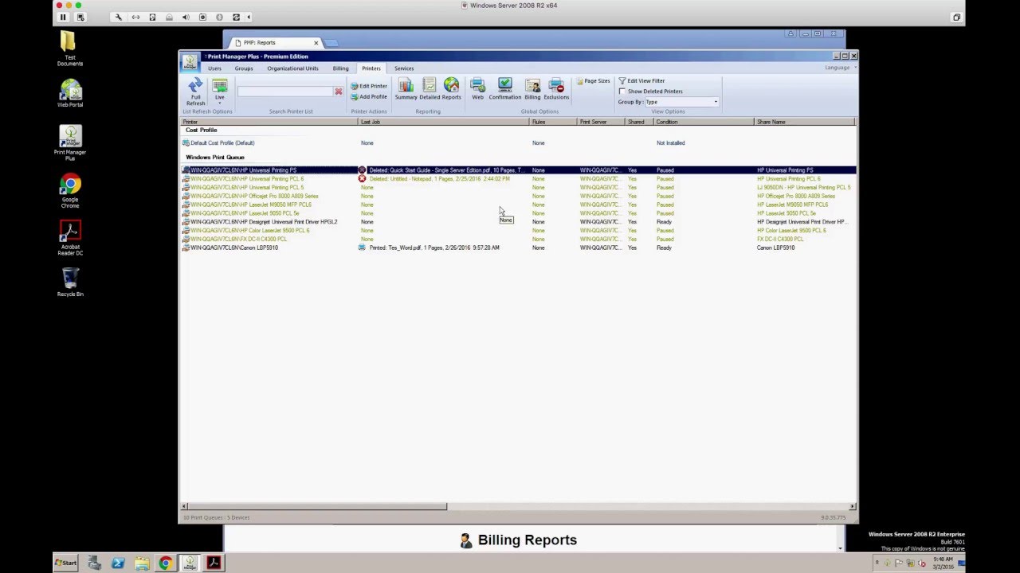Select HP LaserJet M9050 MFP PCL6 printer
This screenshot has height=573, width=1020.
coord(518,205)
